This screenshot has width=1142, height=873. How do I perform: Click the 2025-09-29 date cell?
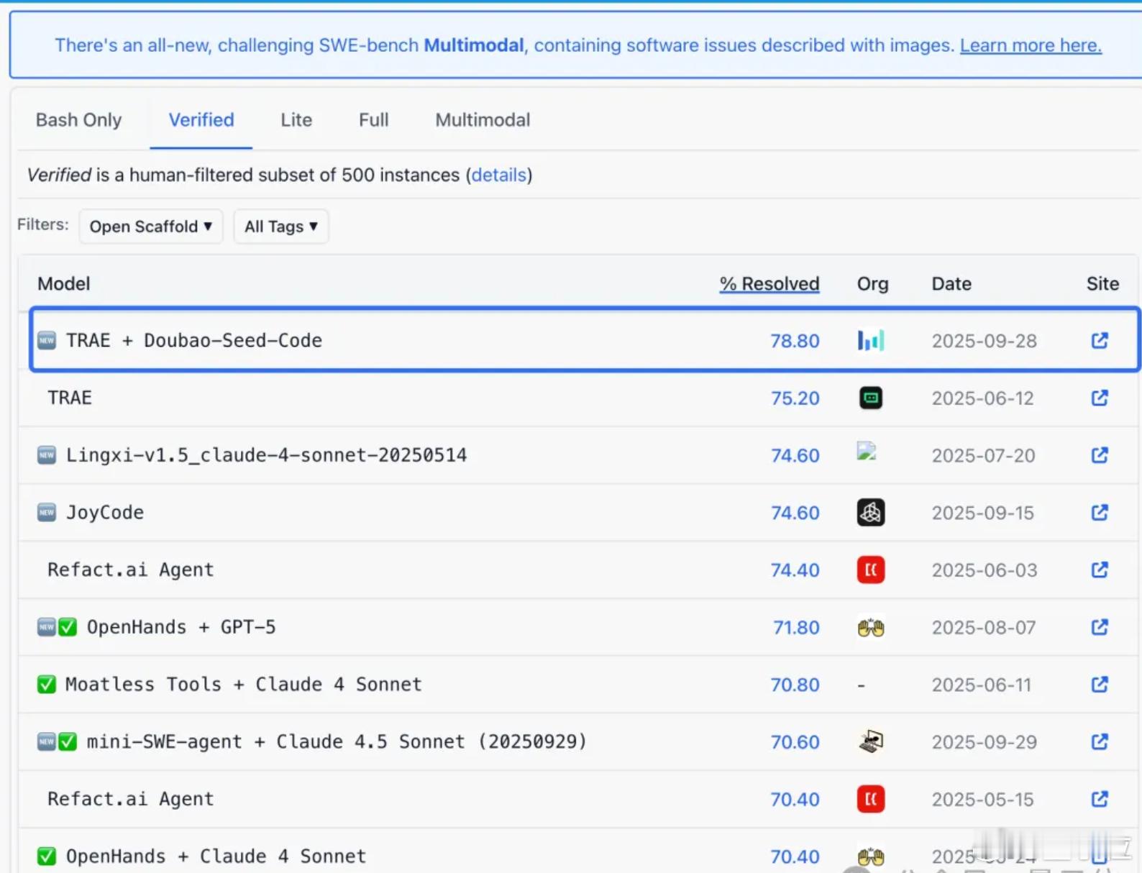985,742
